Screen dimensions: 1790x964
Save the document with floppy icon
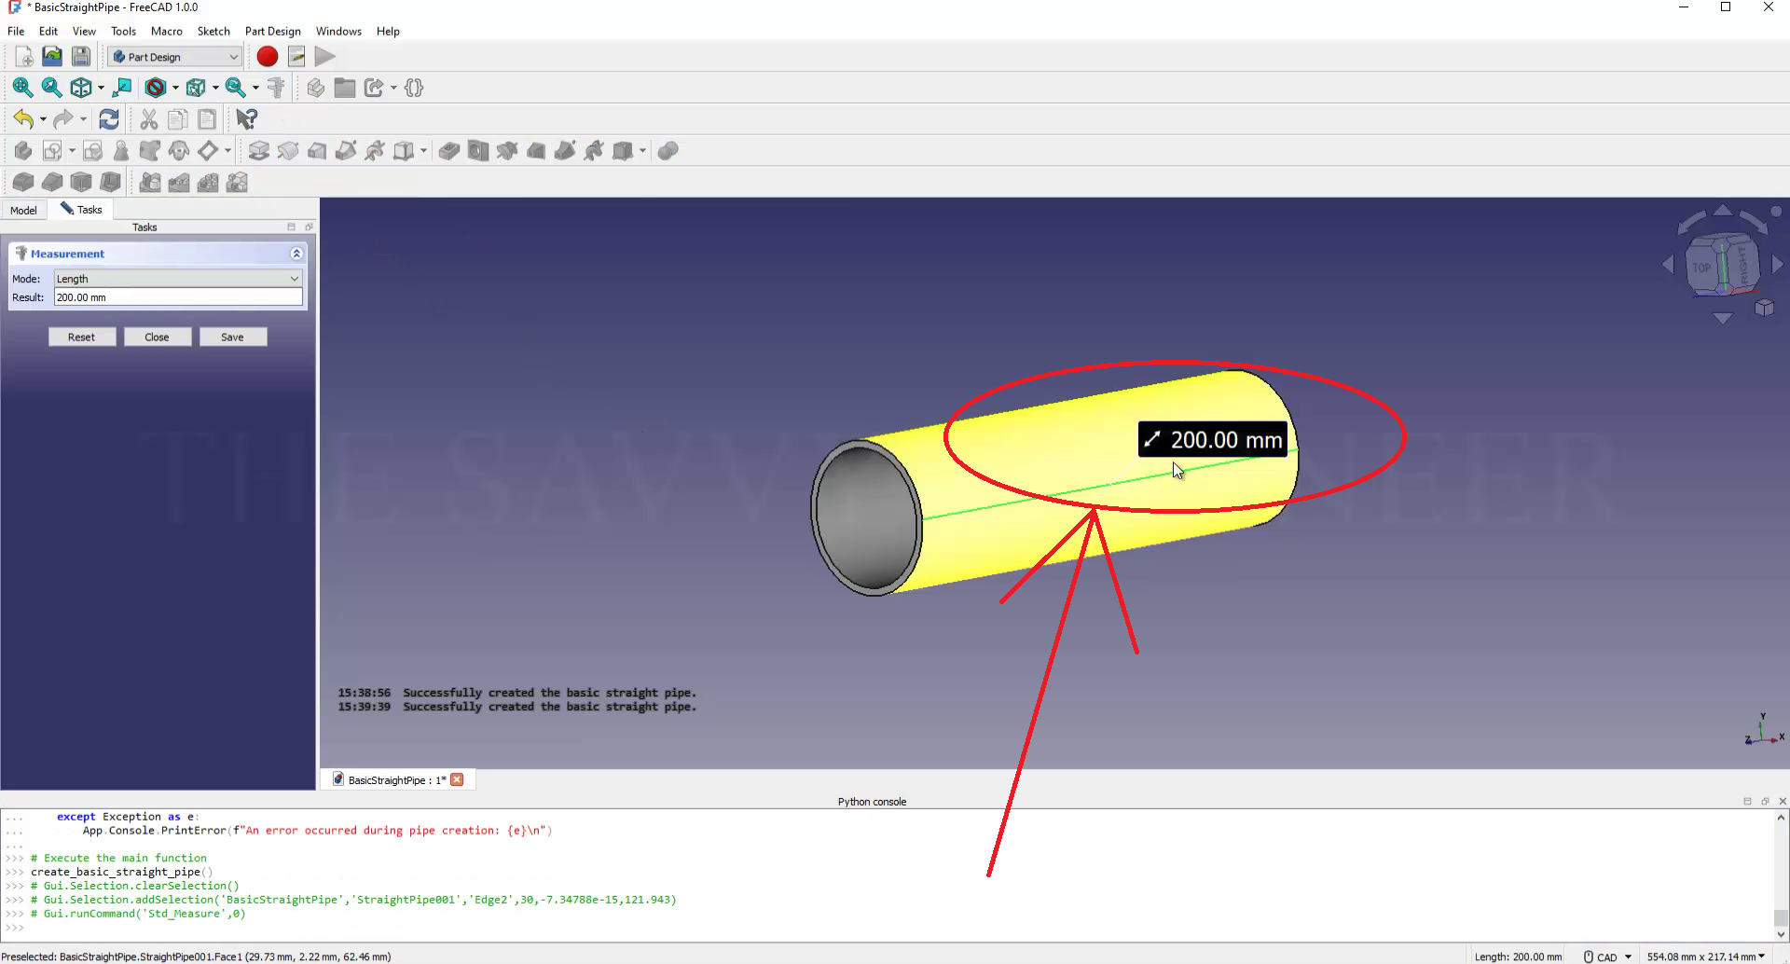coord(82,57)
